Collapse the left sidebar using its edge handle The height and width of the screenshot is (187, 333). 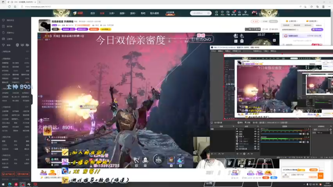[32, 99]
